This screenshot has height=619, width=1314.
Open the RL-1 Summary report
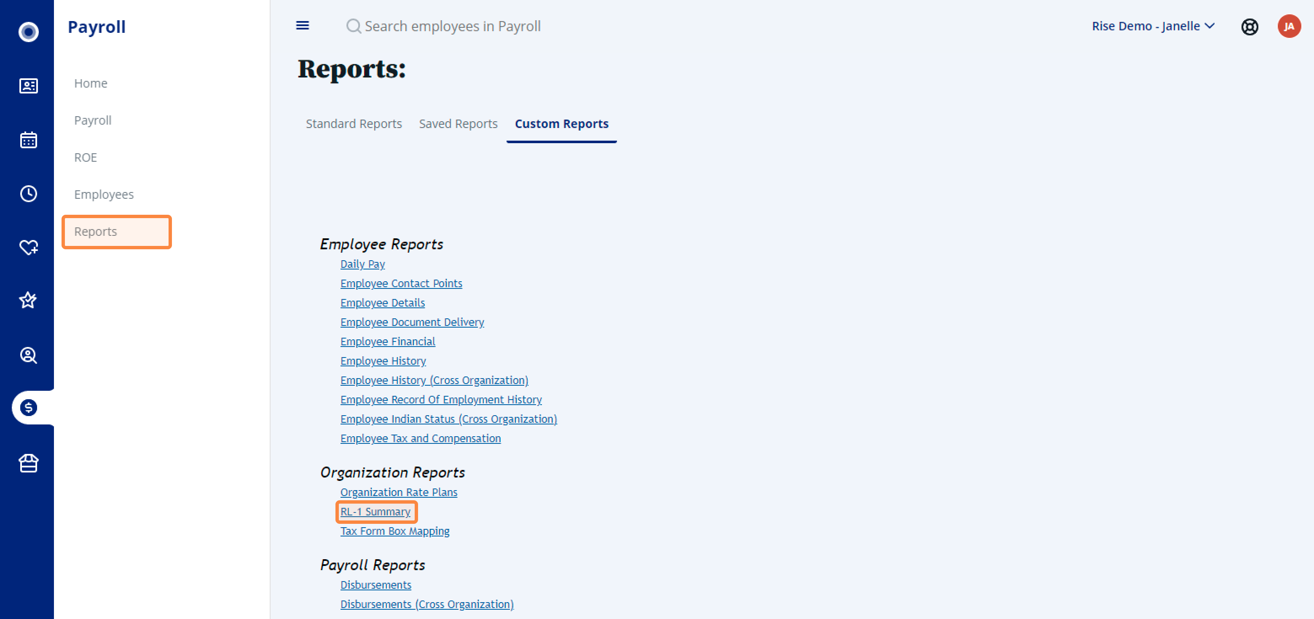pos(375,512)
